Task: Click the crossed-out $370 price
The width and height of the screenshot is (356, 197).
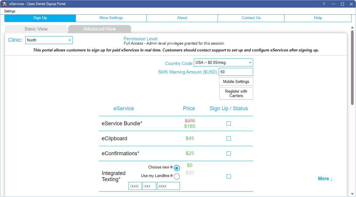Action: coord(190,121)
